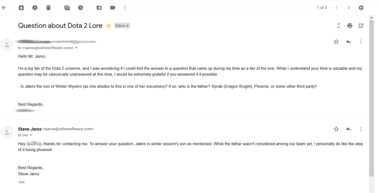Open the Labels tag icon

[x=113, y=8]
